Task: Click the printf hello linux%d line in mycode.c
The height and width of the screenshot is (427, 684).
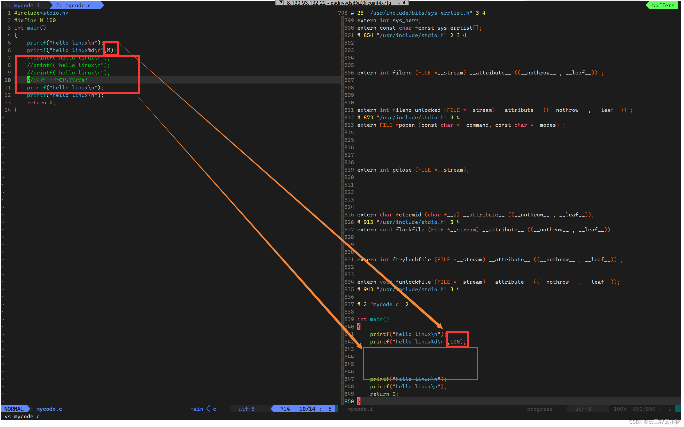Action: 72,50
